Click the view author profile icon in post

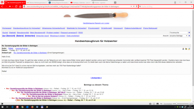pos(183,49)
